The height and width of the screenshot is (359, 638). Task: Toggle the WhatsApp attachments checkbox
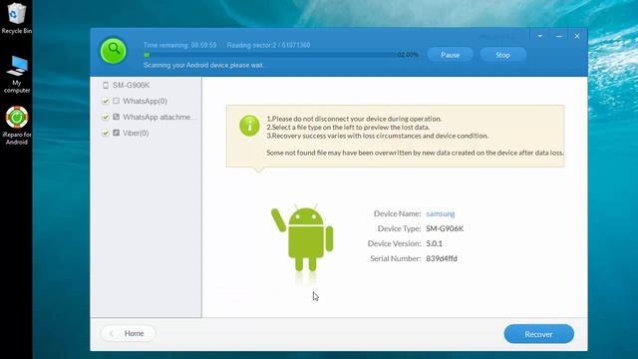[x=106, y=118]
